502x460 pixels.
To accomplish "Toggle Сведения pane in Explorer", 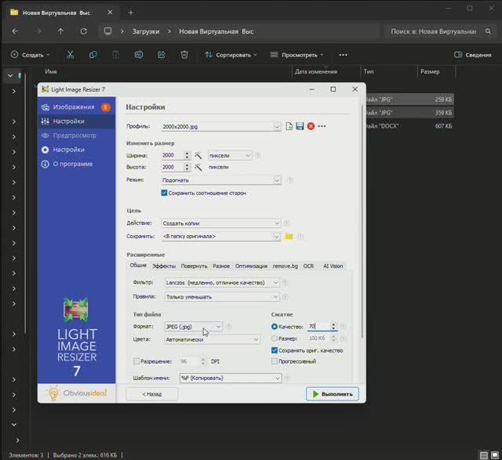I will [472, 55].
